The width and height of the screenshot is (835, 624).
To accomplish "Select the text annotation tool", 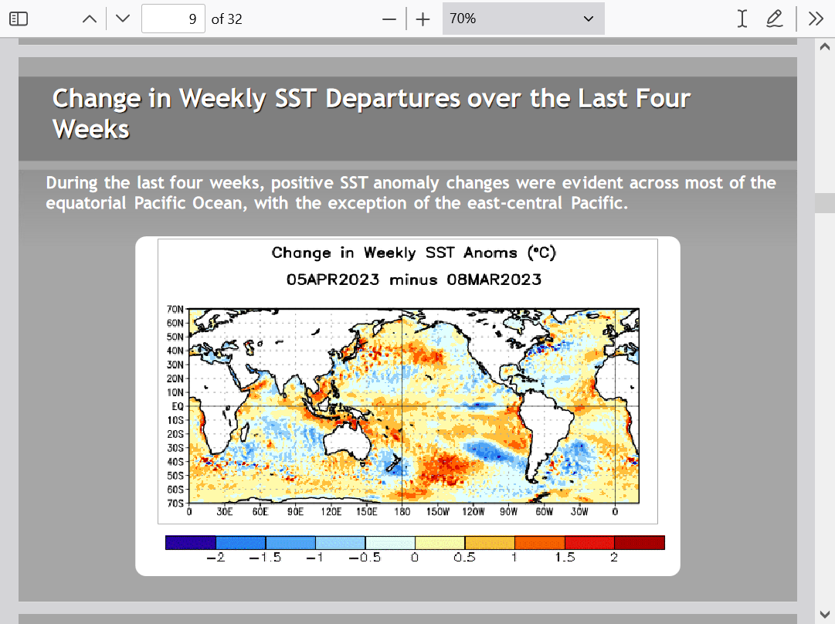I will click(x=742, y=19).
